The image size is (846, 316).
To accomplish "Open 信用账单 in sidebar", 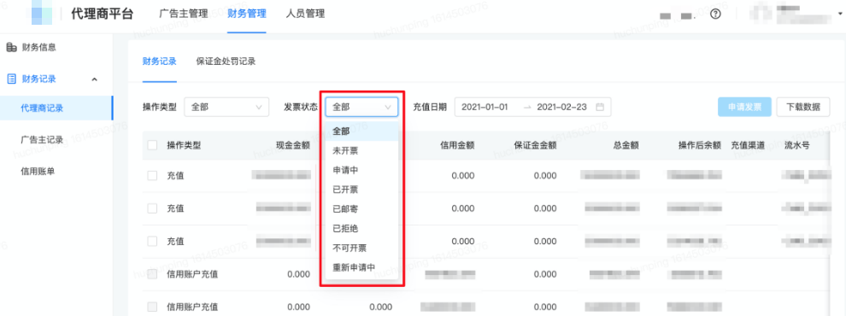I will click(x=38, y=171).
